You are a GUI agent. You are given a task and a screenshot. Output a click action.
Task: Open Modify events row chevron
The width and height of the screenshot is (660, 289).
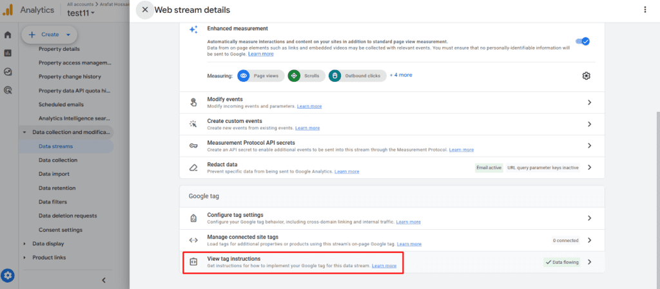click(590, 102)
